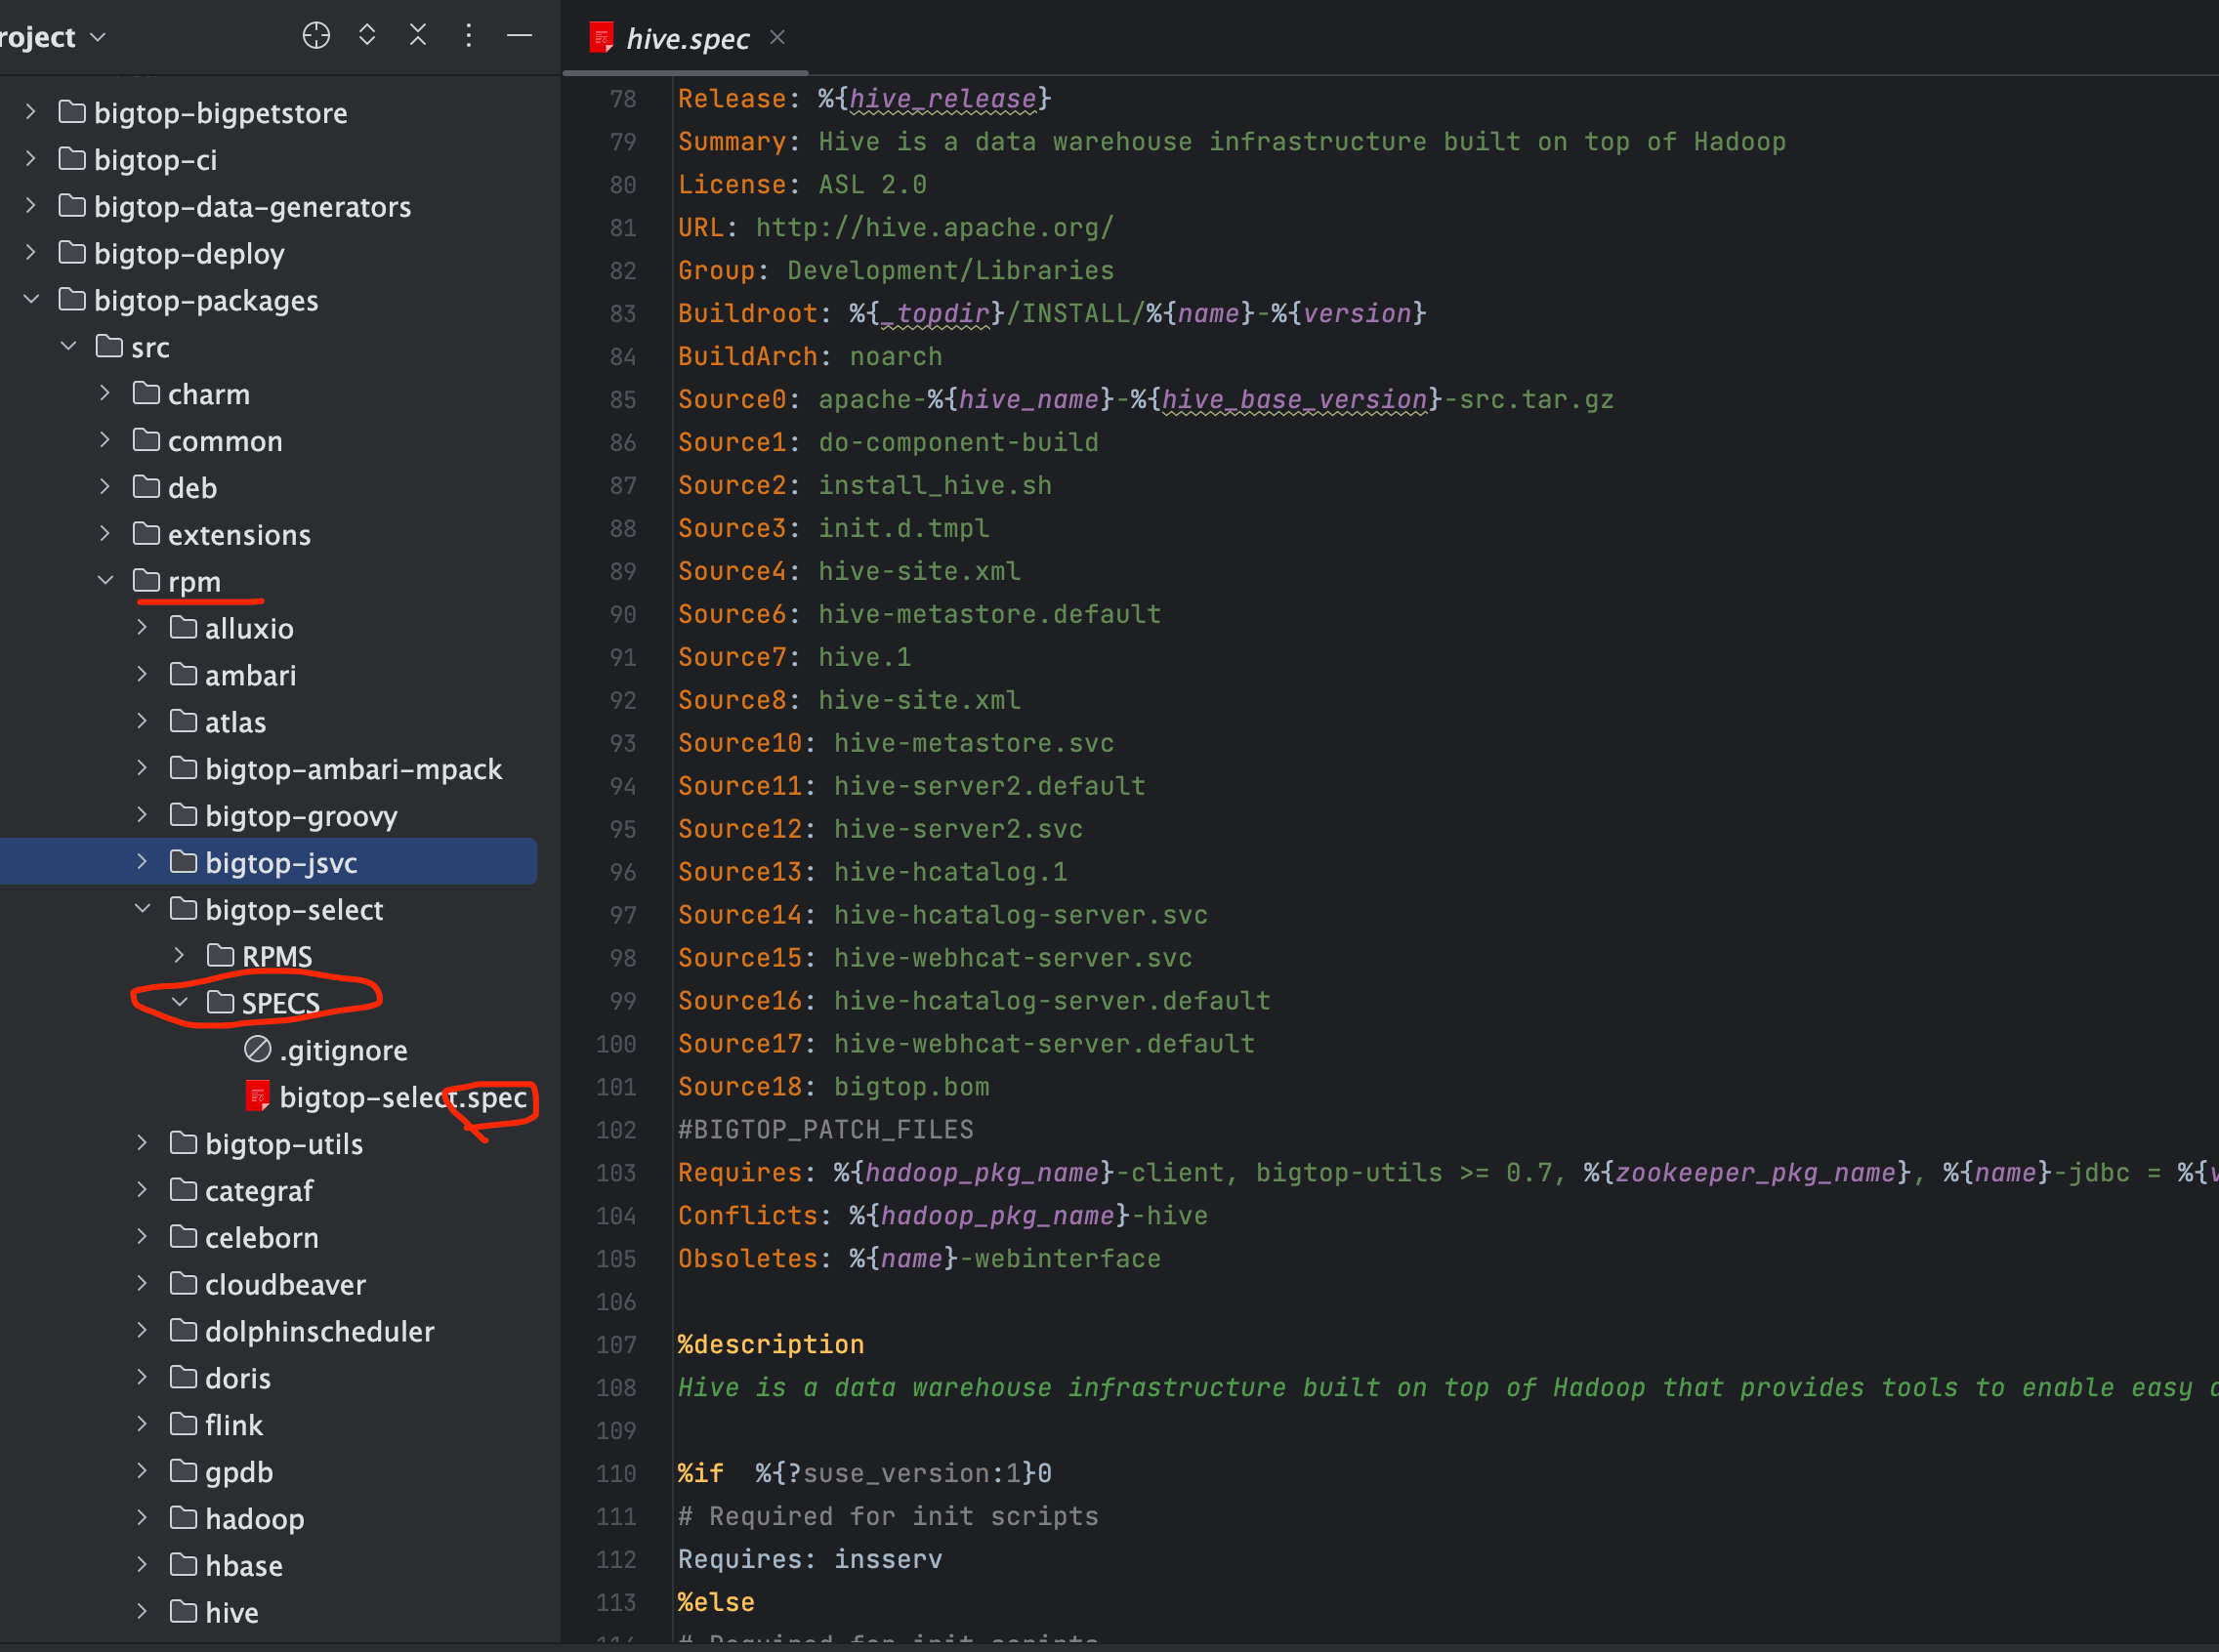
Task: Click the bigtop-packages folder icon
Action: point(72,299)
